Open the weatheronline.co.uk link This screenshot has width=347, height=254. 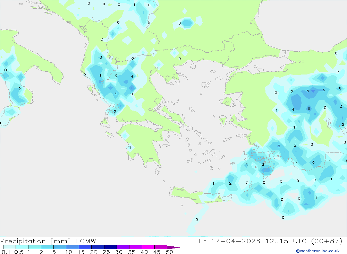click(x=318, y=251)
